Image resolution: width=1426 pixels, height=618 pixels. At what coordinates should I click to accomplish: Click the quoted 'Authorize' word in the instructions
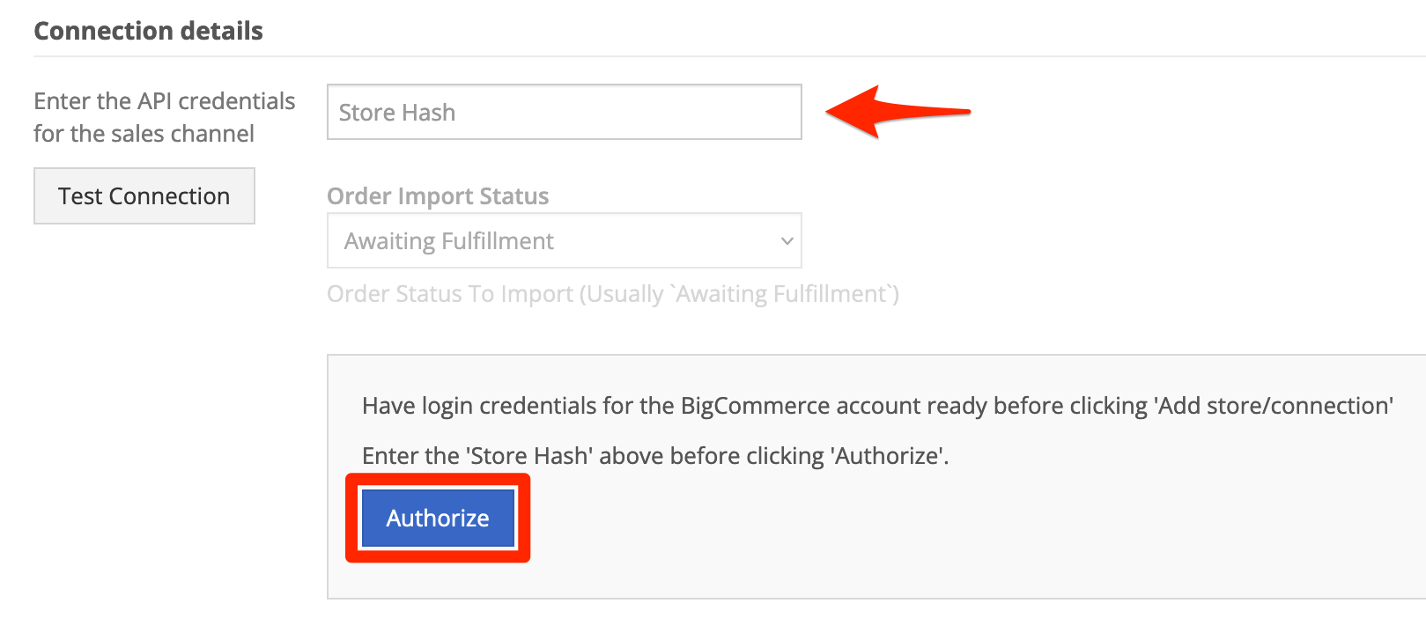click(x=888, y=456)
